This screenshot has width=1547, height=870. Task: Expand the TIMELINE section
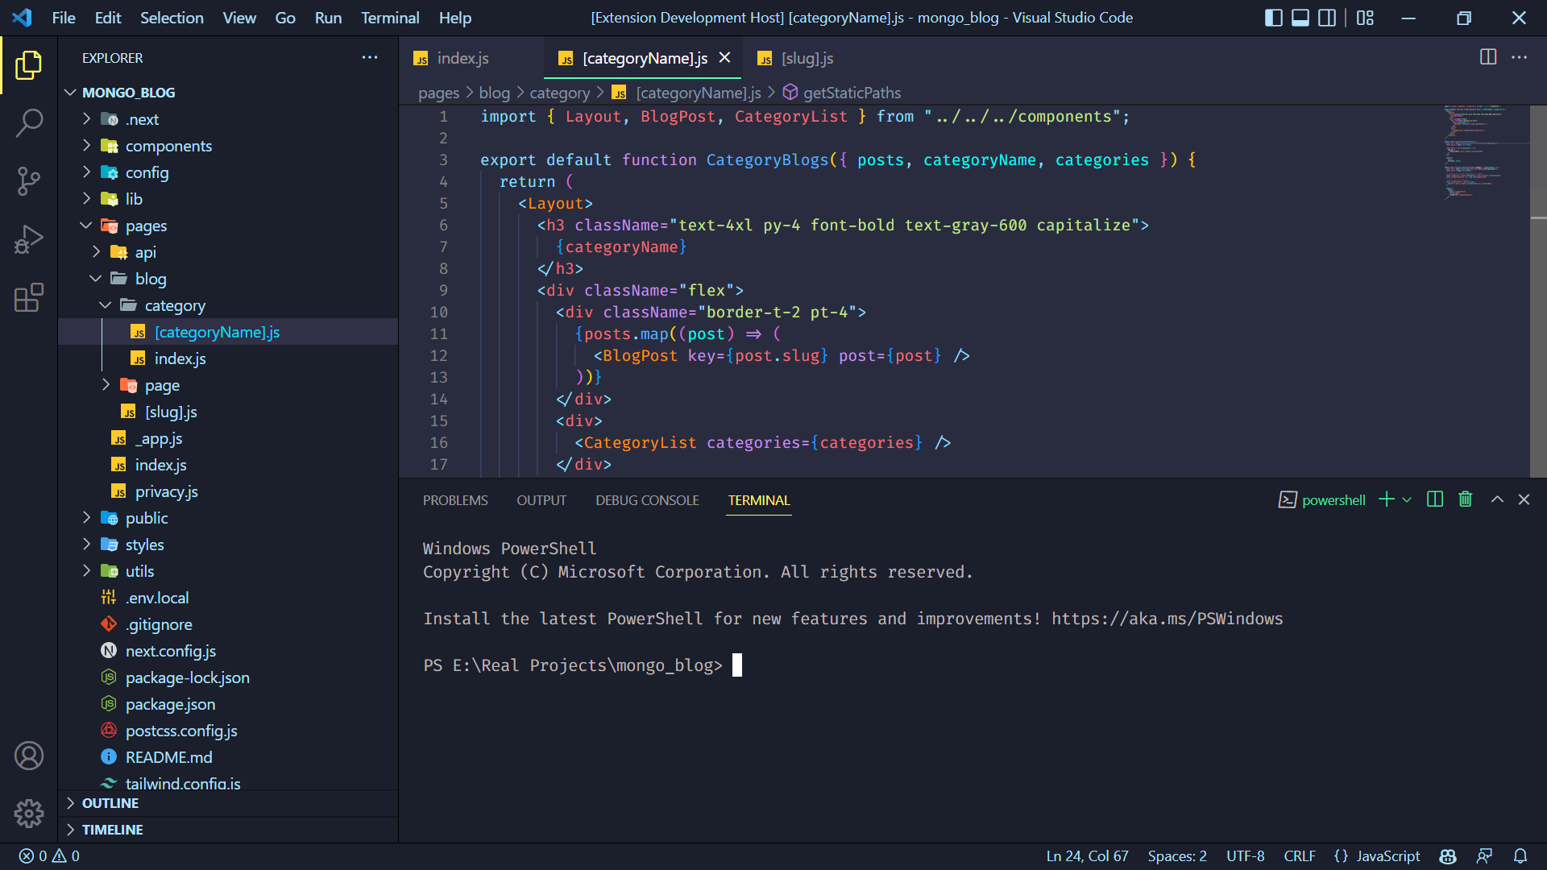(x=230, y=830)
